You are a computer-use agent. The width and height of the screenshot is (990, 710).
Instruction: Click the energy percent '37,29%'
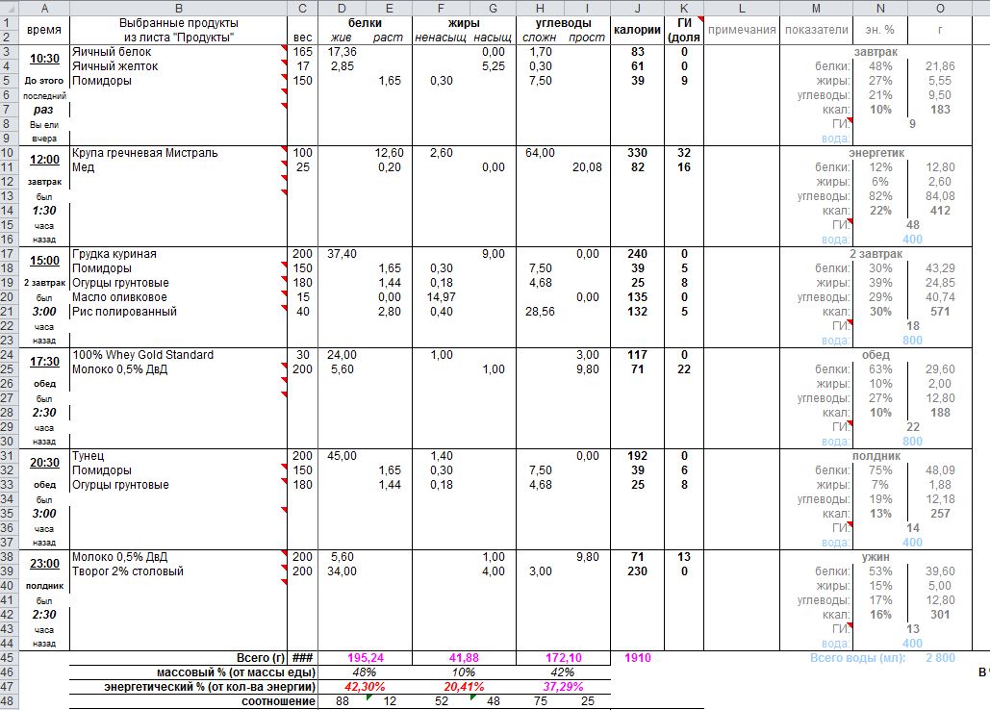(x=563, y=687)
